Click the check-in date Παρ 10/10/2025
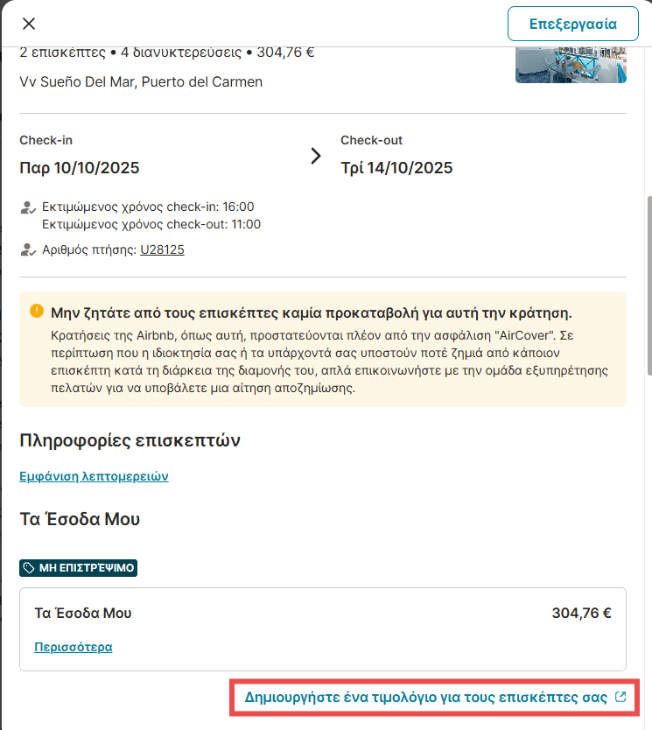 pyautogui.click(x=80, y=168)
